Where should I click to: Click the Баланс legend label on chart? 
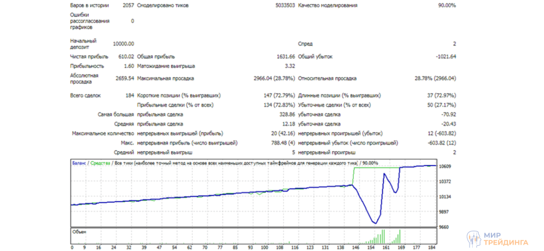(79, 163)
